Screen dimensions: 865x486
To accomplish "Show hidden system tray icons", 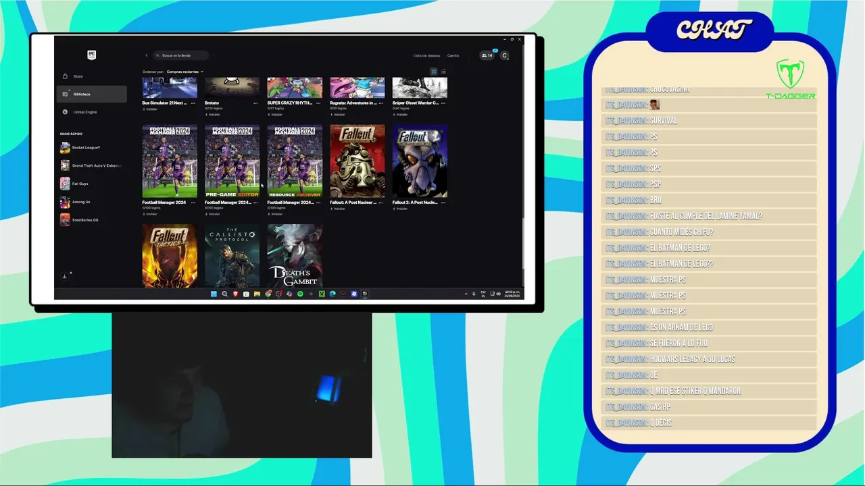I will click(466, 294).
